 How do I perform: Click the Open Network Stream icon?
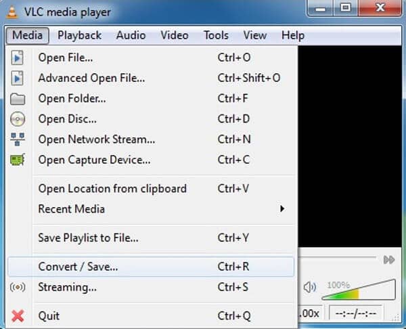pos(18,139)
